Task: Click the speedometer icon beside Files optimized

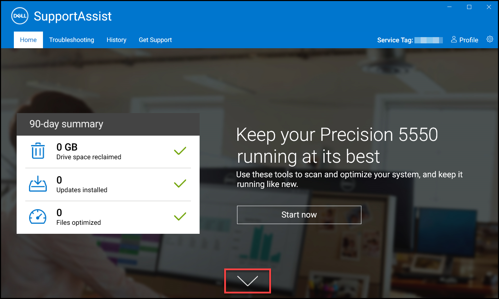Action: [x=38, y=216]
